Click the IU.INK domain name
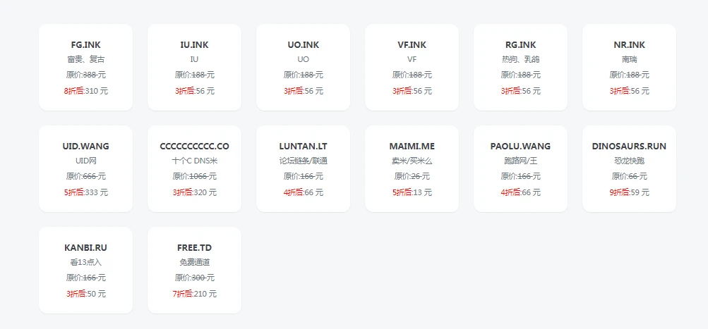 tap(194, 45)
